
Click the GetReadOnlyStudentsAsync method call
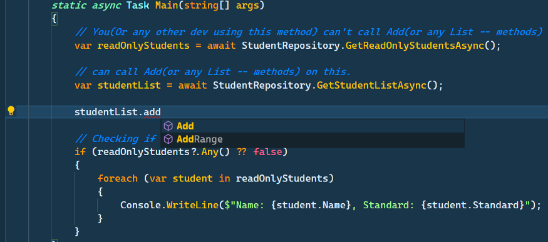[x=415, y=46]
